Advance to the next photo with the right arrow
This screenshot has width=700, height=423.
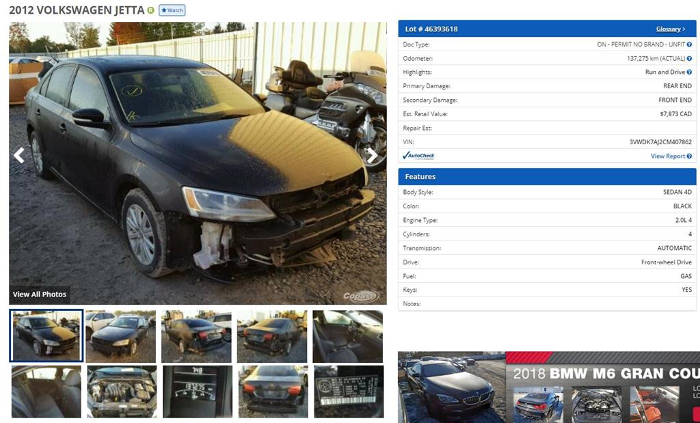tap(372, 155)
